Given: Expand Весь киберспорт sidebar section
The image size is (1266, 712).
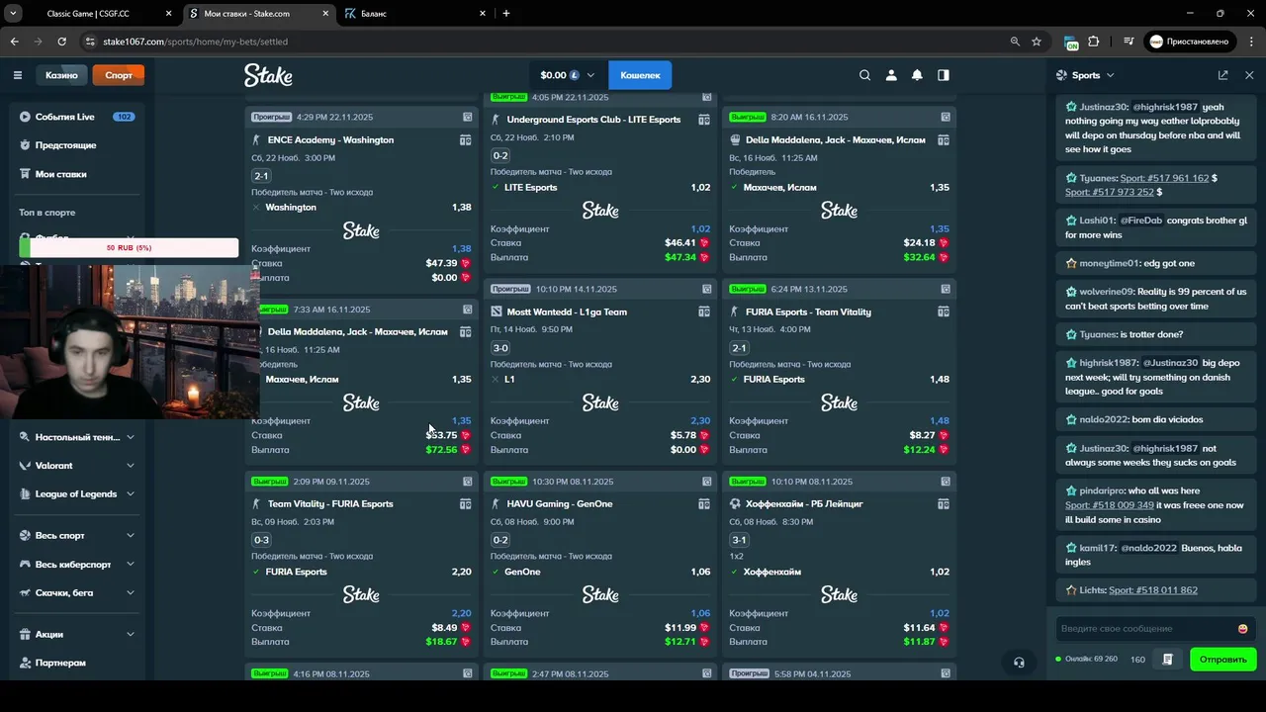Looking at the screenshot, I should [130, 565].
